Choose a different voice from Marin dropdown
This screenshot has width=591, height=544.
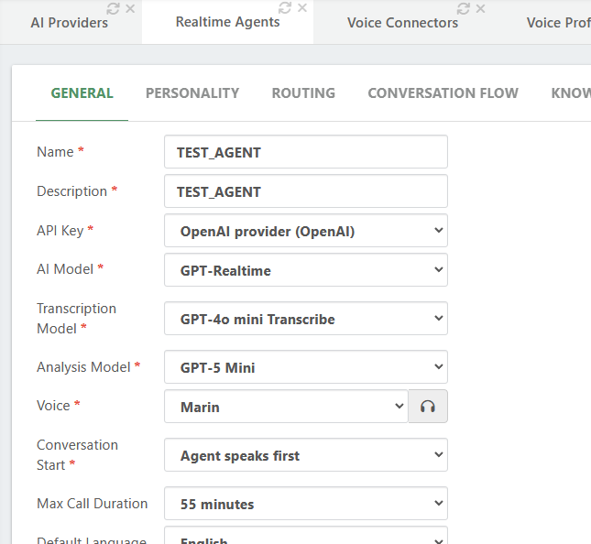coord(286,407)
